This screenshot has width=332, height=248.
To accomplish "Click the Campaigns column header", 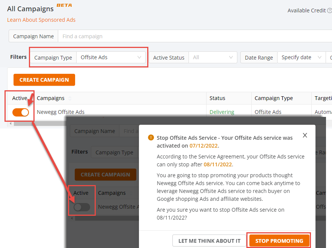I will 51,98.
